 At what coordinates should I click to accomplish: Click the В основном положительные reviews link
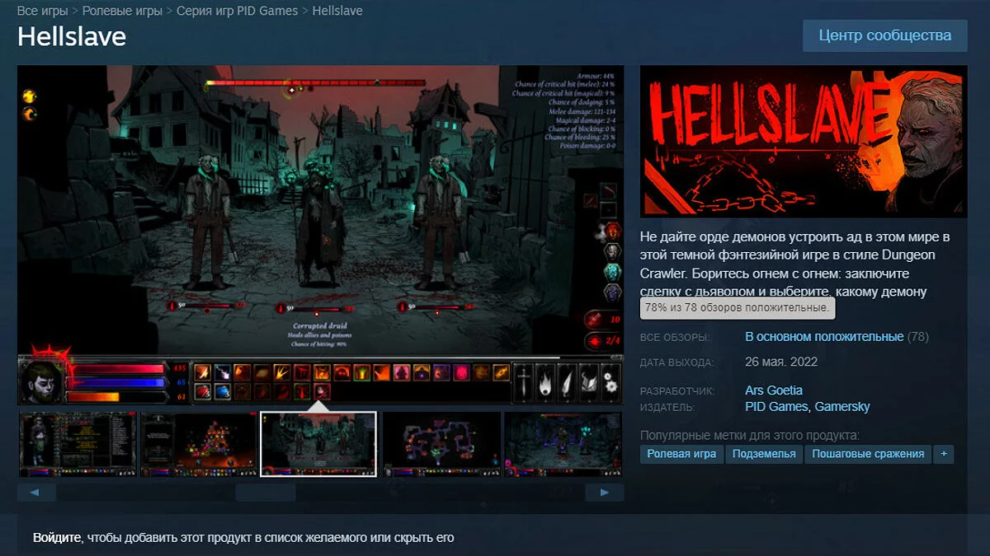tap(824, 337)
